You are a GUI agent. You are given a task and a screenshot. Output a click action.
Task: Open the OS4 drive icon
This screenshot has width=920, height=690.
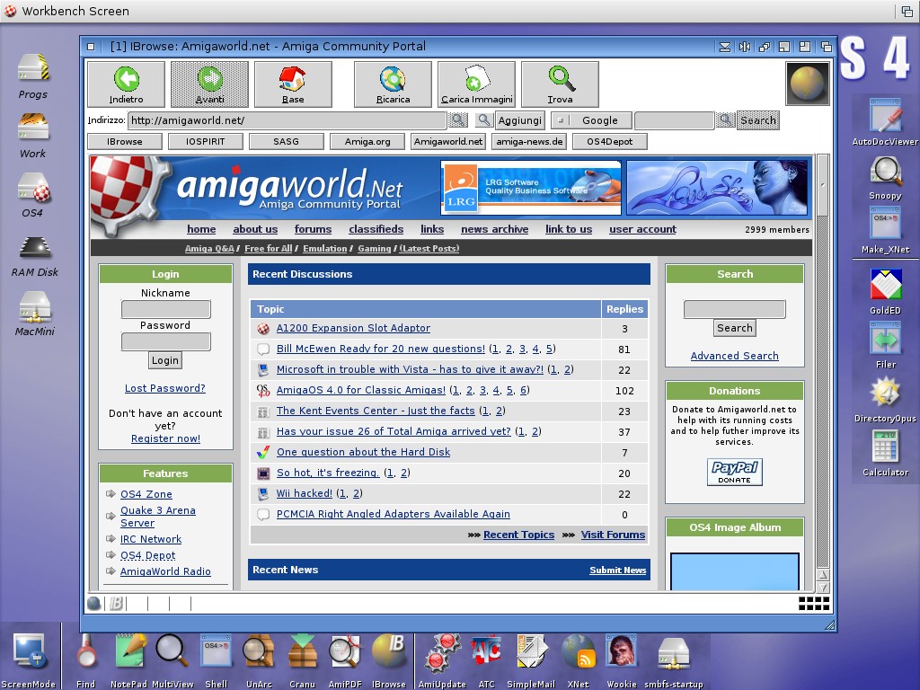point(33,195)
